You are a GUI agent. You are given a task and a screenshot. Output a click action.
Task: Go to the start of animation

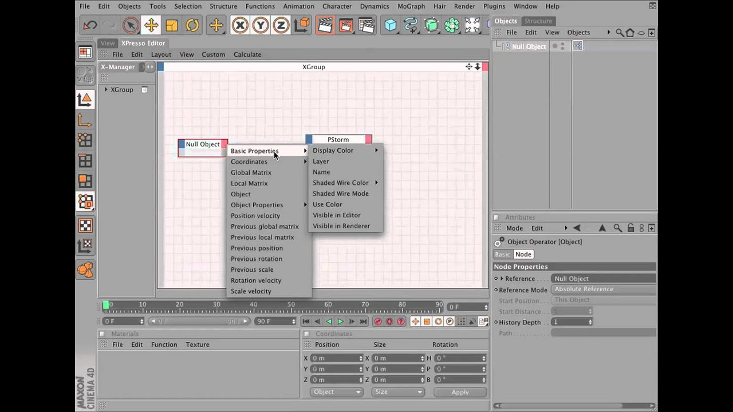coord(306,322)
